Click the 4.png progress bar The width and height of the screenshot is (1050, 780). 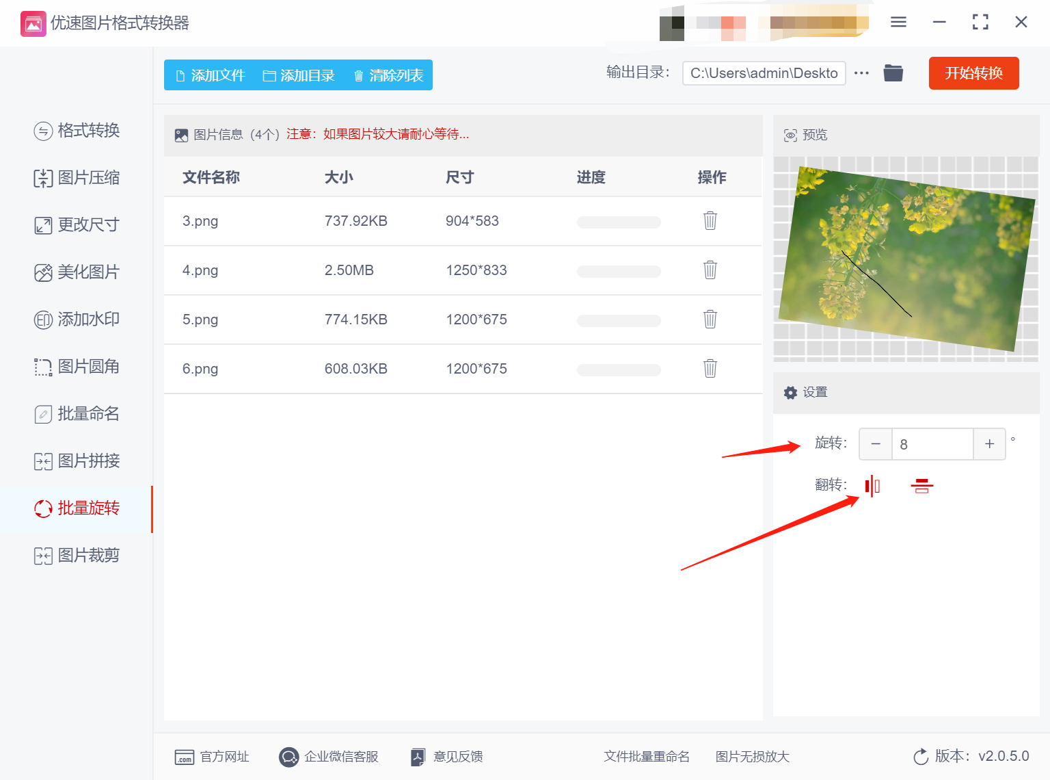tap(619, 271)
